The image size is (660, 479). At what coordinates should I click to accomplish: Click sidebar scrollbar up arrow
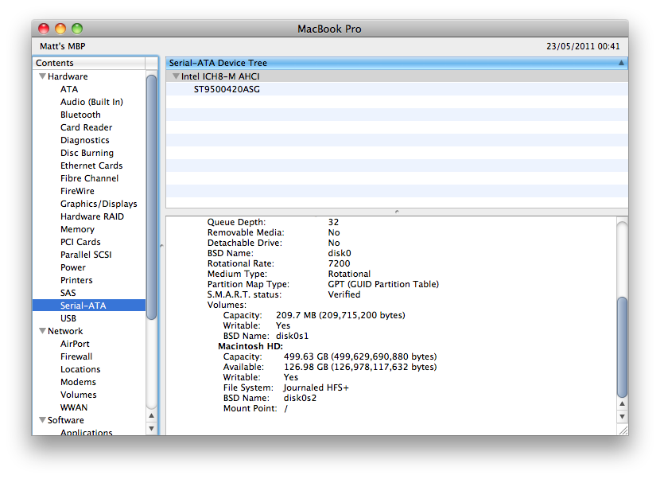152,416
